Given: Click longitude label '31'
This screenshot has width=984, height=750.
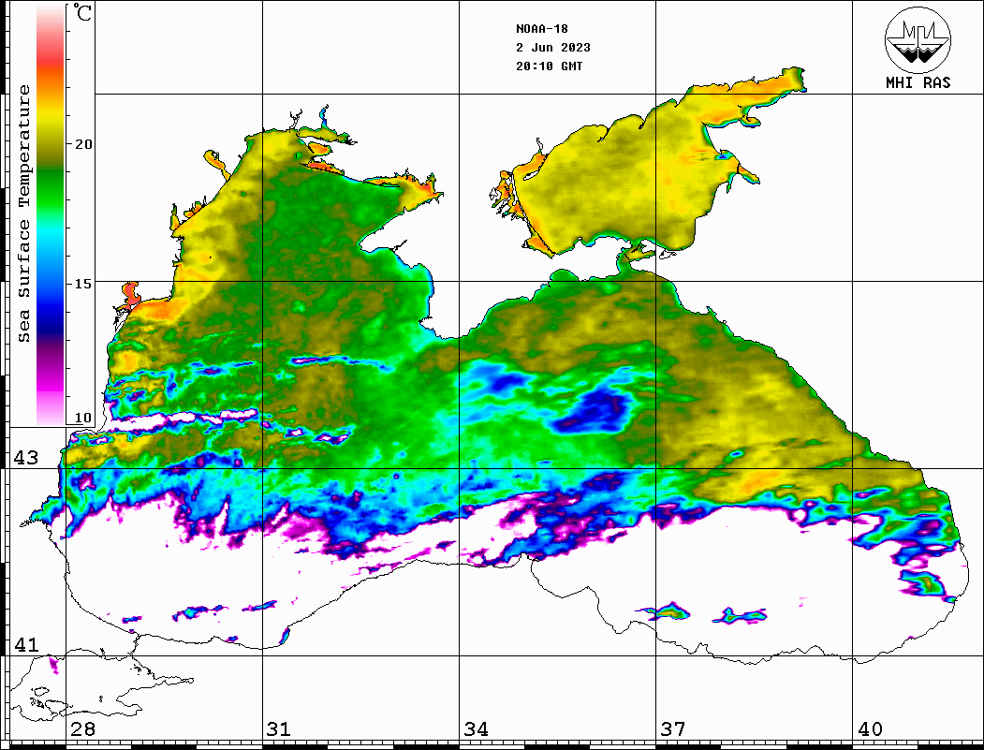Looking at the screenshot, I should 279,729.
